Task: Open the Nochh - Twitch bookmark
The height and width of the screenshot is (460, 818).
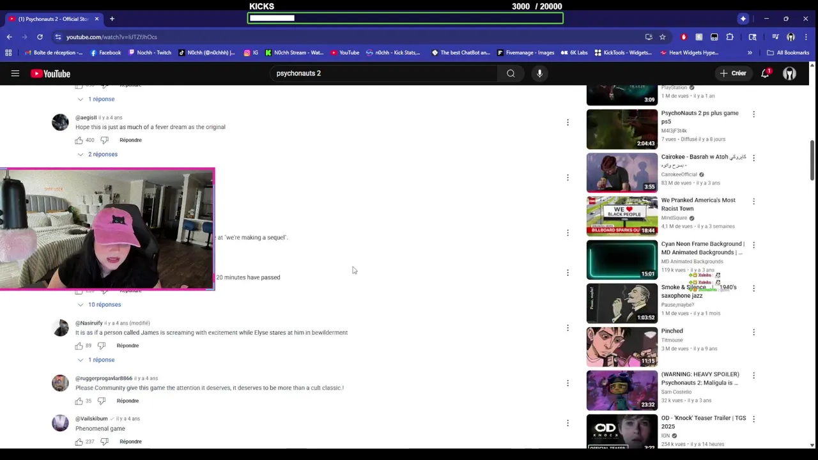Action: coord(150,53)
